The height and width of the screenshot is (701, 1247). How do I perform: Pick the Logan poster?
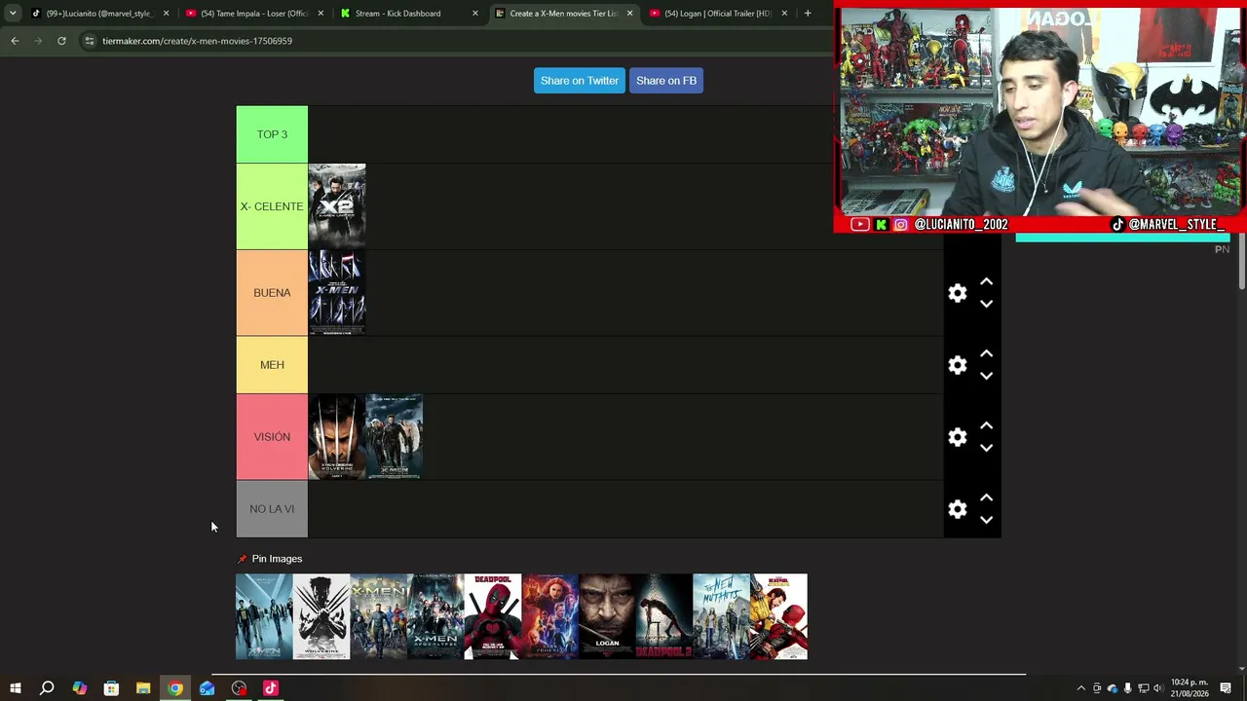(607, 616)
